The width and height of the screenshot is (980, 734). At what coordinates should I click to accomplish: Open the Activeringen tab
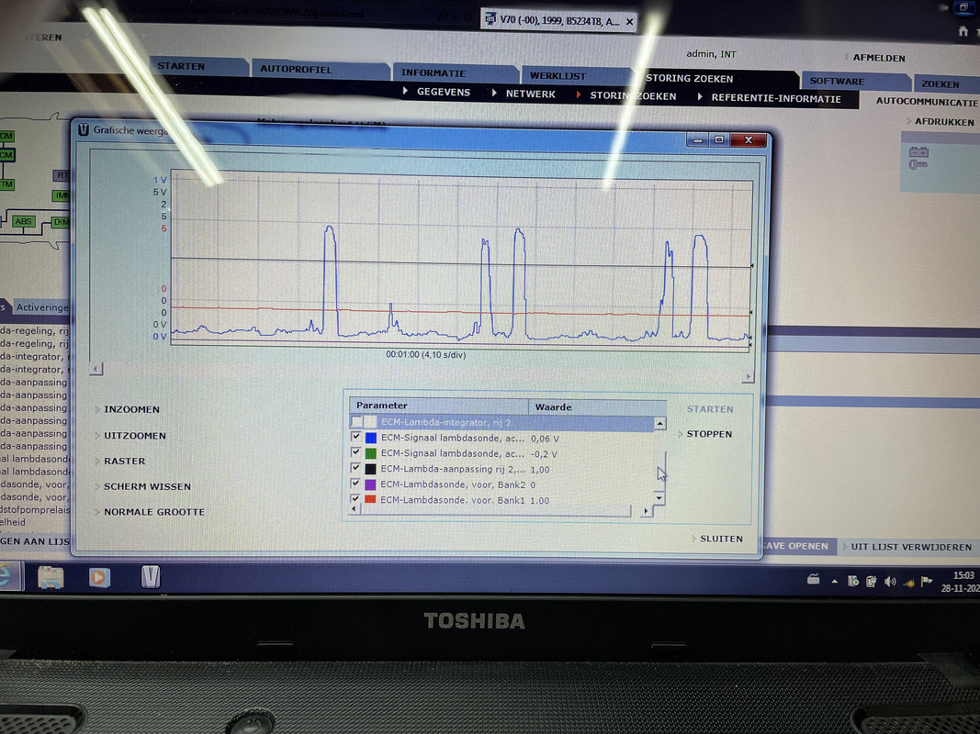point(41,307)
